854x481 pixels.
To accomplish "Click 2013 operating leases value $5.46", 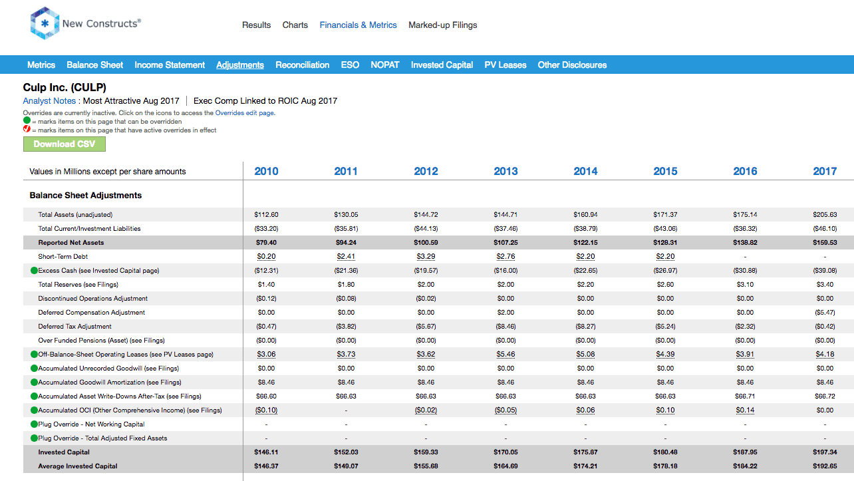I will click(x=505, y=355).
